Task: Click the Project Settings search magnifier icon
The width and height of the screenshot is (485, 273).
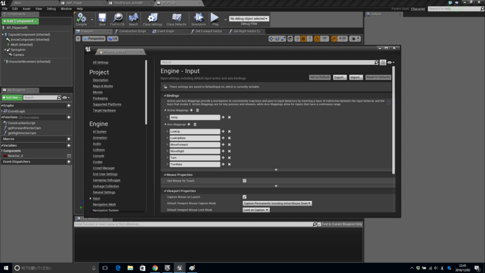Action: point(376,62)
